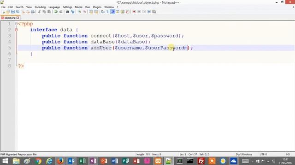
Task: Open the Function List panel
Action: (x=128, y=12)
